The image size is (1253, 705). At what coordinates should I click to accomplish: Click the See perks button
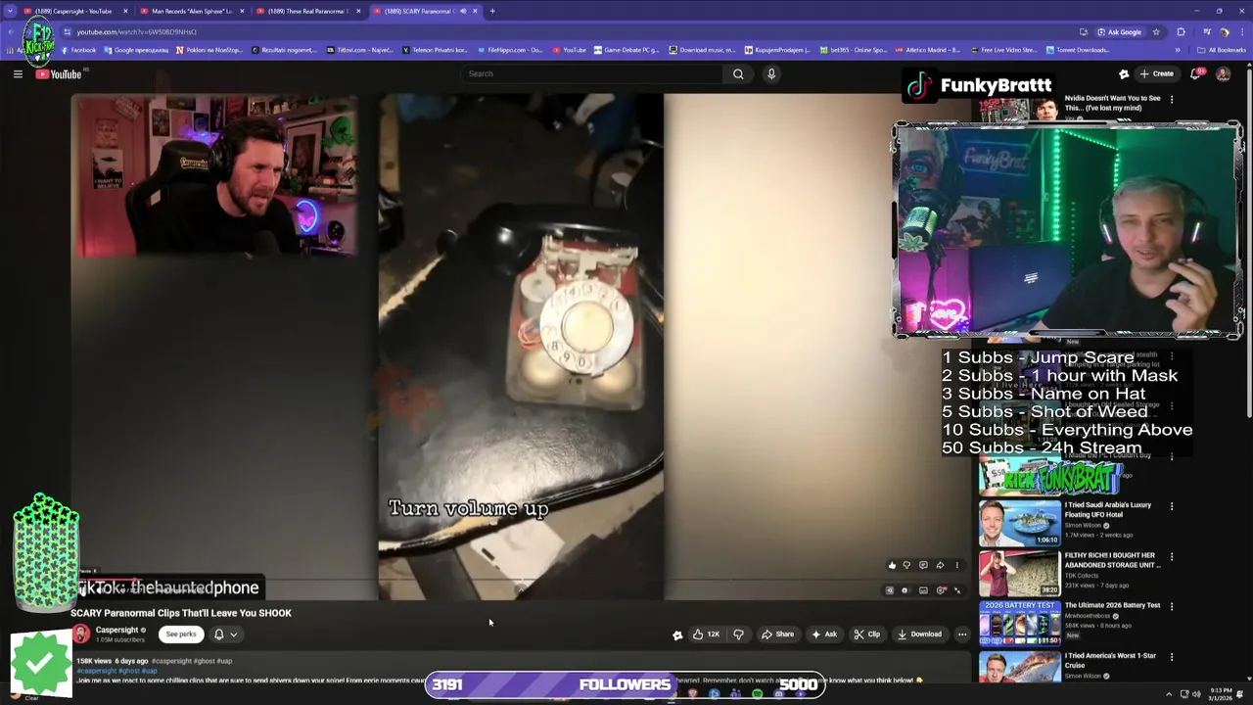181,634
